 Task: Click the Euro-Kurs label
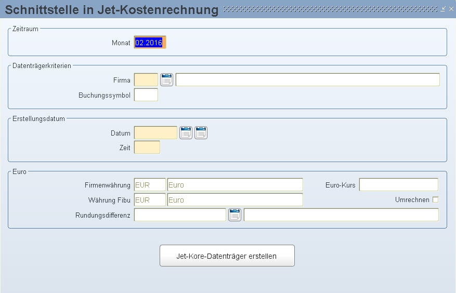click(341, 185)
